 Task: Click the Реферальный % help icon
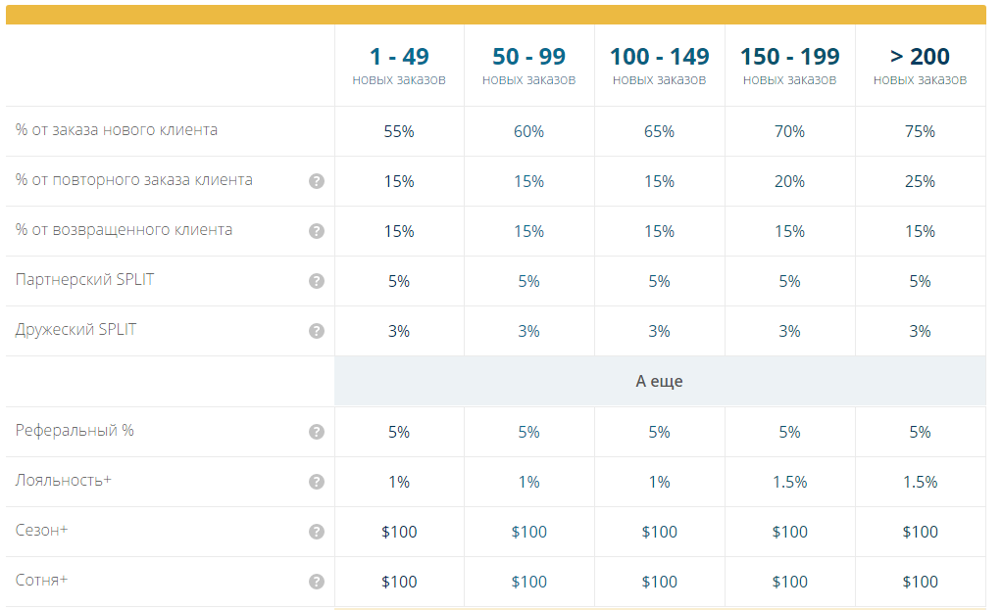[317, 432]
